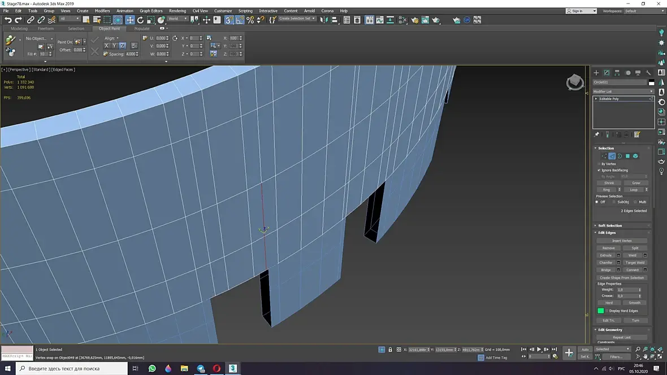Open the Modifiers menu
Screen dimensions: 667x375
pyautogui.click(x=102, y=11)
